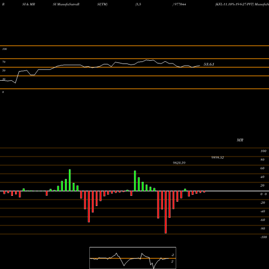Click the longest red histogram bar
Viewport: 269px width, 269px height.
point(166,212)
